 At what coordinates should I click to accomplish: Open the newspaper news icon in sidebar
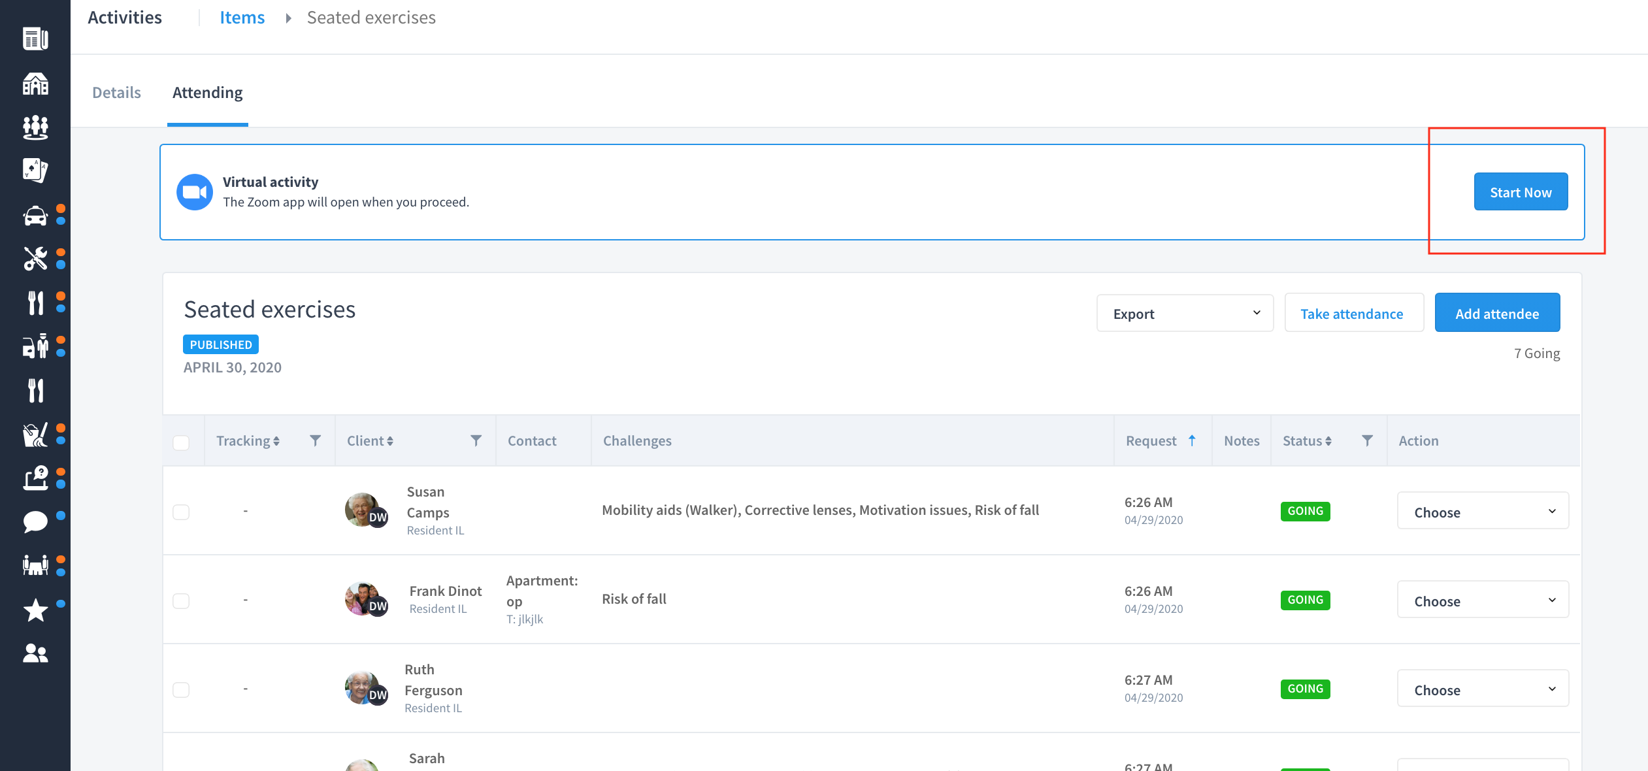tap(35, 39)
